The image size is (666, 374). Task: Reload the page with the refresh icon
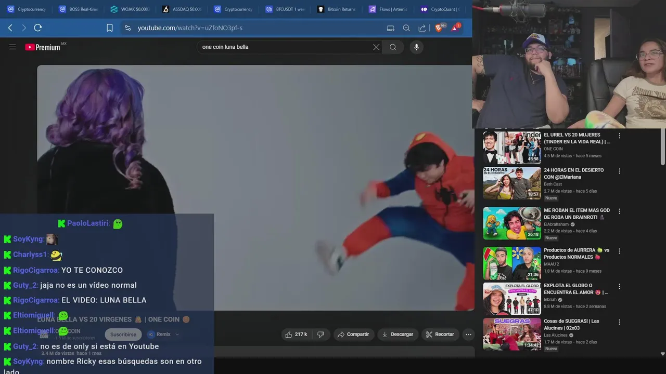coord(37,28)
